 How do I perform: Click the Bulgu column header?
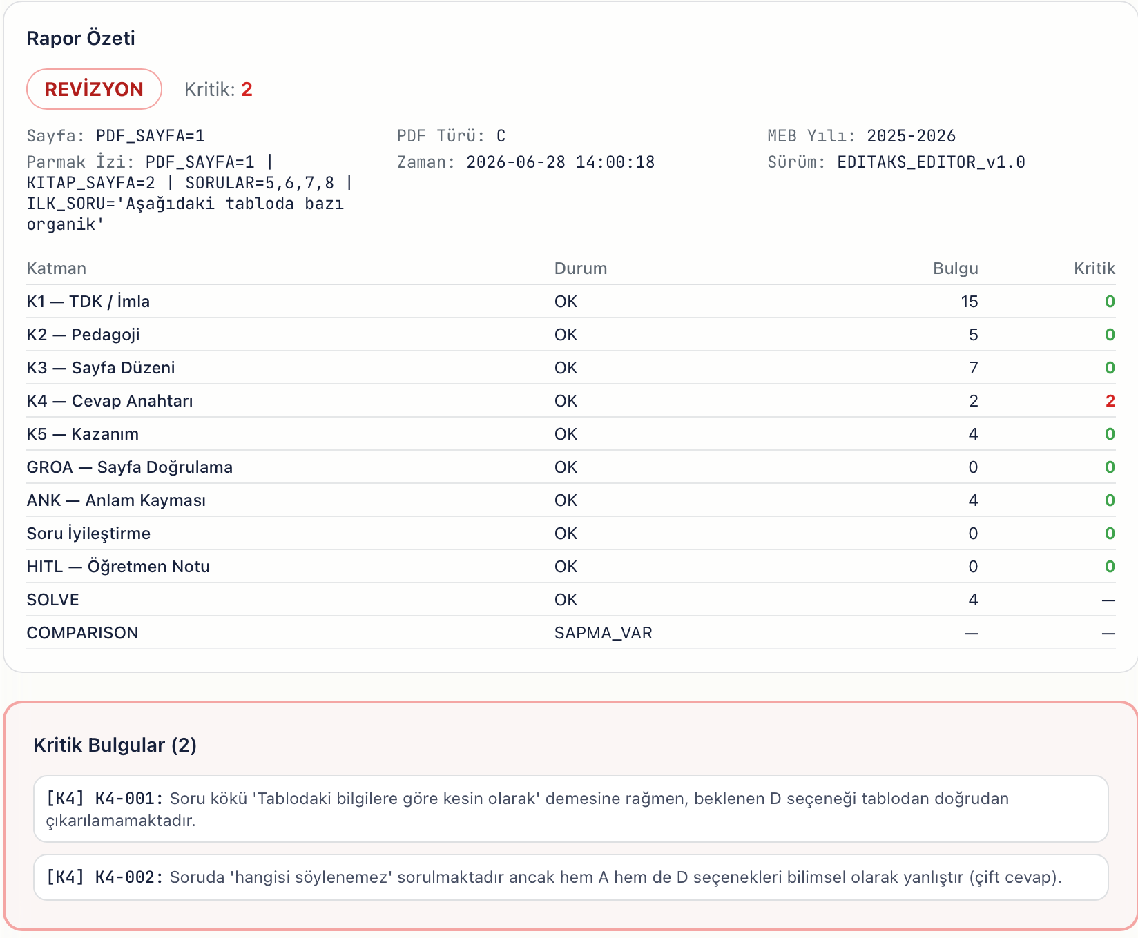click(956, 268)
